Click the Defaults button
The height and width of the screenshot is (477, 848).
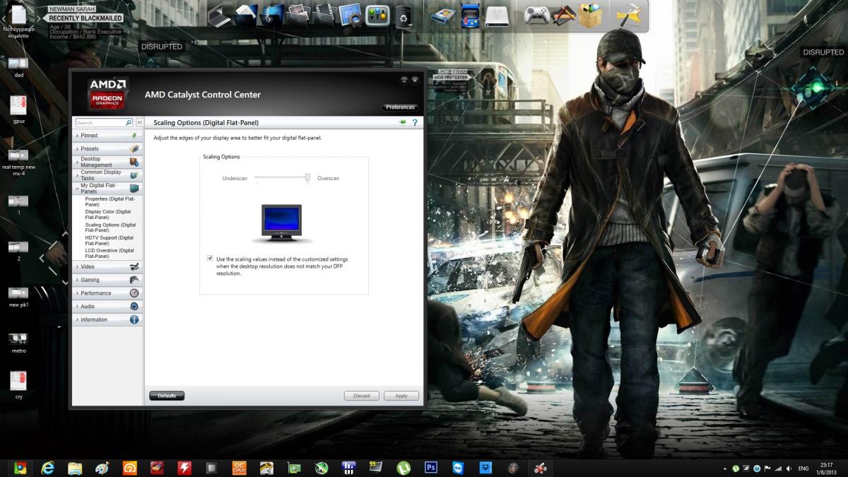(167, 396)
